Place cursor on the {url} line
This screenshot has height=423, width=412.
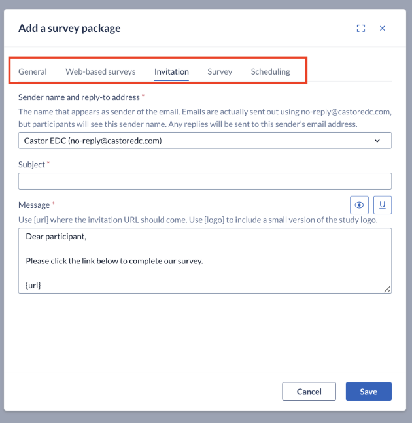pos(33,285)
